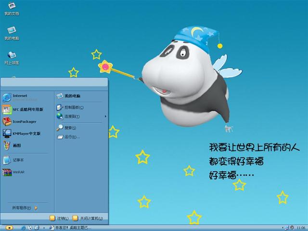Click the third quick launch taskbar icon

[37, 228]
